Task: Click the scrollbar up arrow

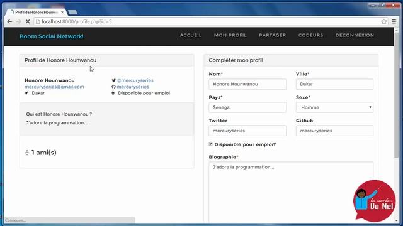Action: coord(396,30)
